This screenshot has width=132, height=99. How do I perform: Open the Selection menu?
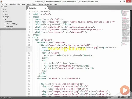(x=12, y=4)
